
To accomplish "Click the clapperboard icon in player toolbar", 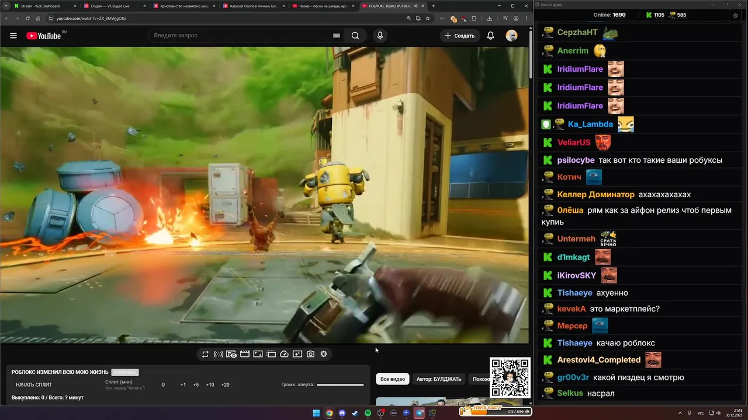I will (245, 354).
